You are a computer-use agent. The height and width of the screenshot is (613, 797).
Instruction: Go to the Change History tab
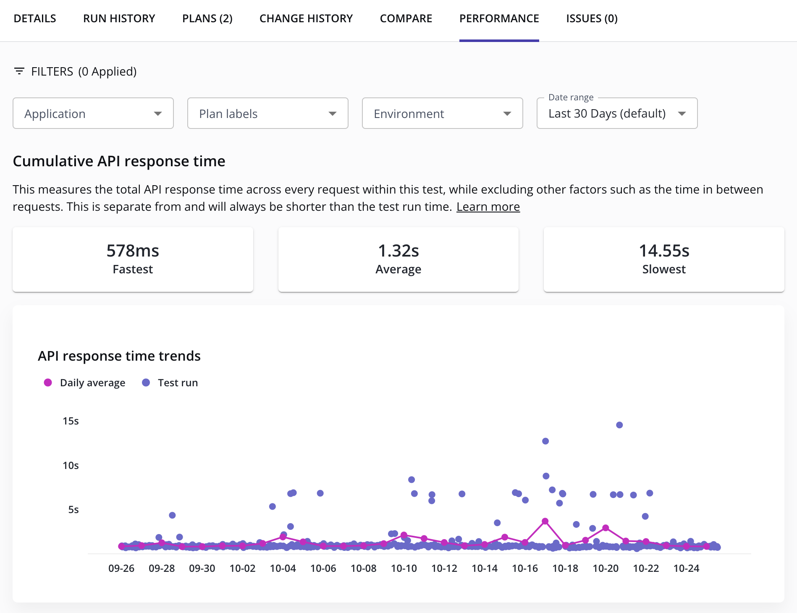pyautogui.click(x=306, y=18)
